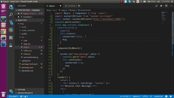Click line number 13 in the gutter
The image size is (174, 98).
click(x=49, y=48)
